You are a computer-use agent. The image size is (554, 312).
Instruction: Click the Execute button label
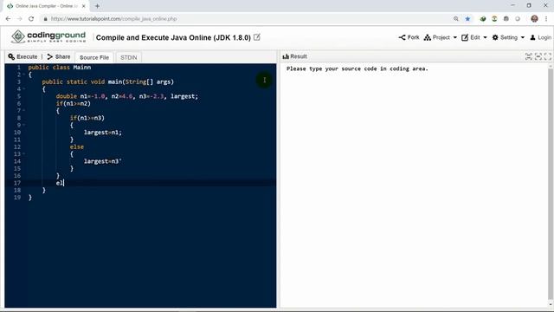(27, 56)
